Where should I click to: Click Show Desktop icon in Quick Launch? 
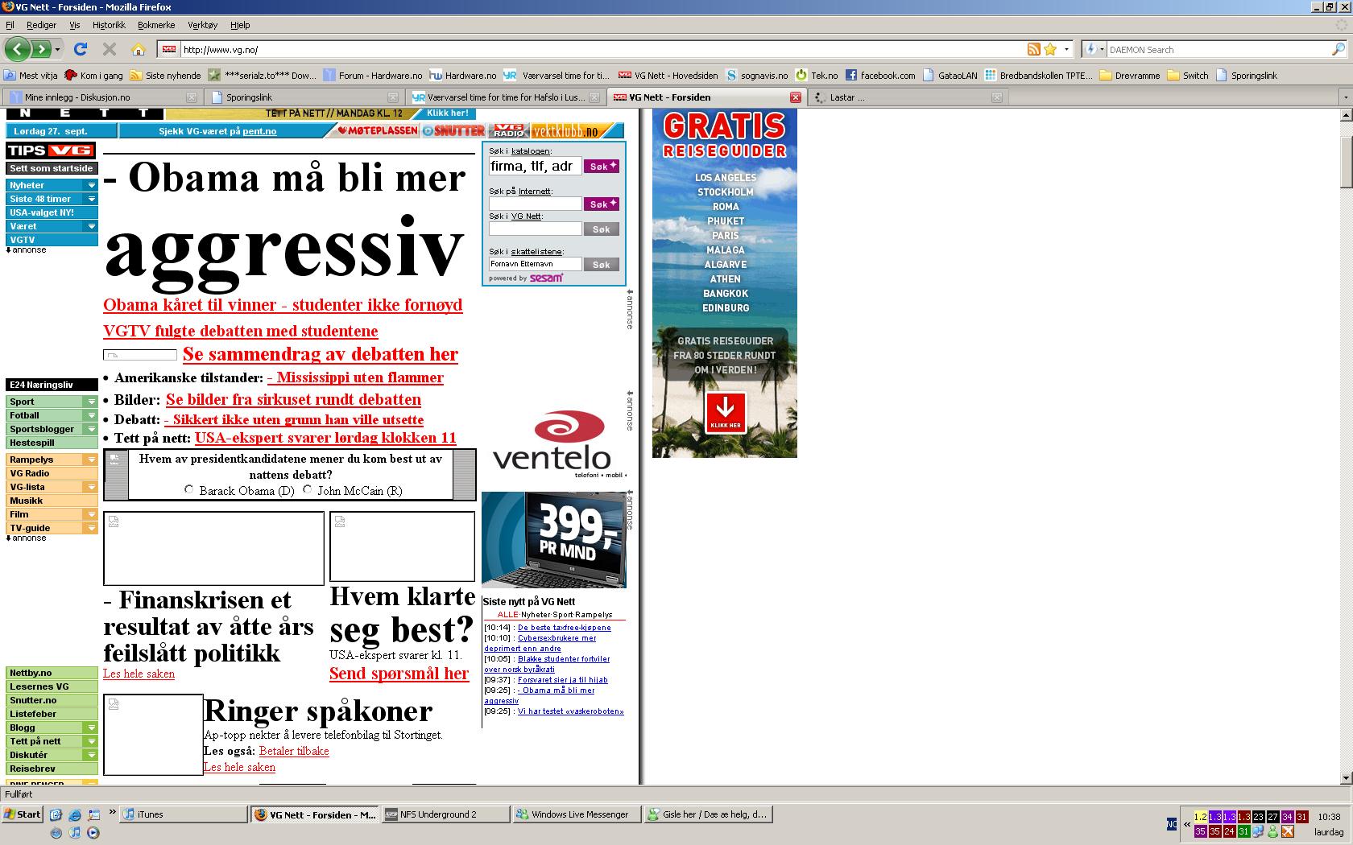tap(56, 814)
